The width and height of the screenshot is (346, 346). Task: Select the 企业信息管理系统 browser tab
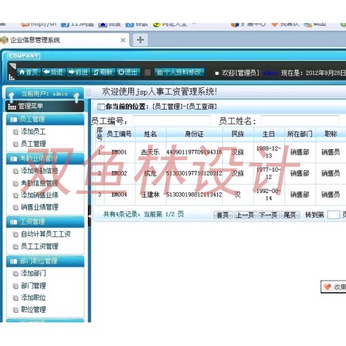64,40
